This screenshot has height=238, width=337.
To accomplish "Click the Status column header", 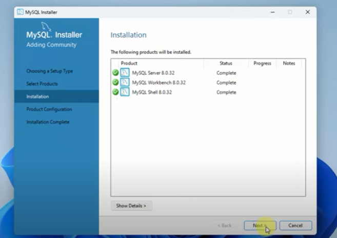I will pos(226,63).
